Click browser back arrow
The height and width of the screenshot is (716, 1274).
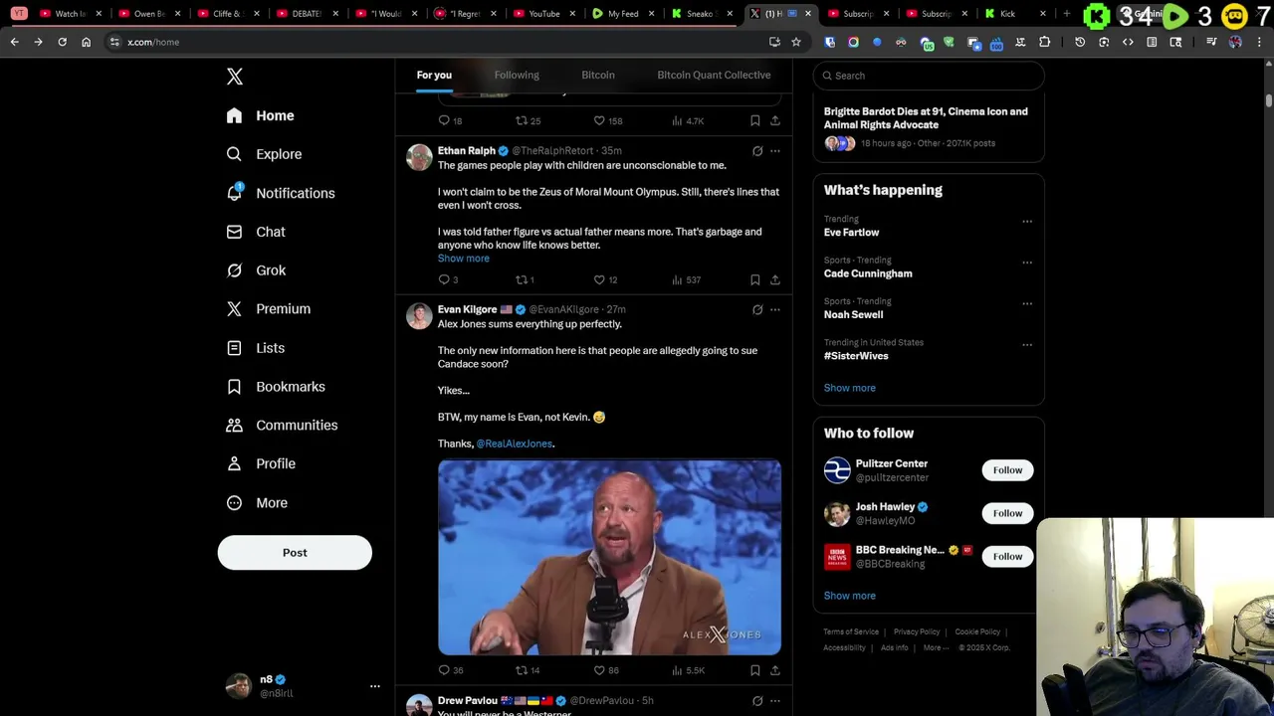point(14,42)
